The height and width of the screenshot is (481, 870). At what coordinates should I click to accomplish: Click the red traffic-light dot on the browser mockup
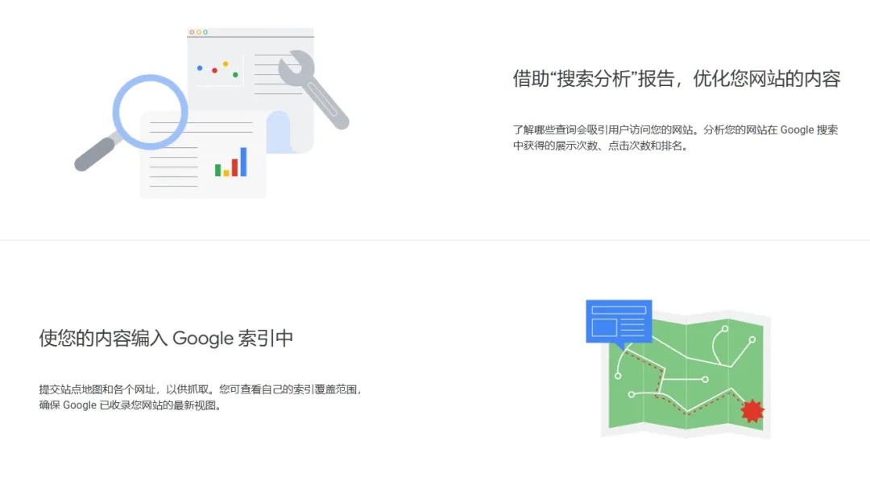[192, 33]
